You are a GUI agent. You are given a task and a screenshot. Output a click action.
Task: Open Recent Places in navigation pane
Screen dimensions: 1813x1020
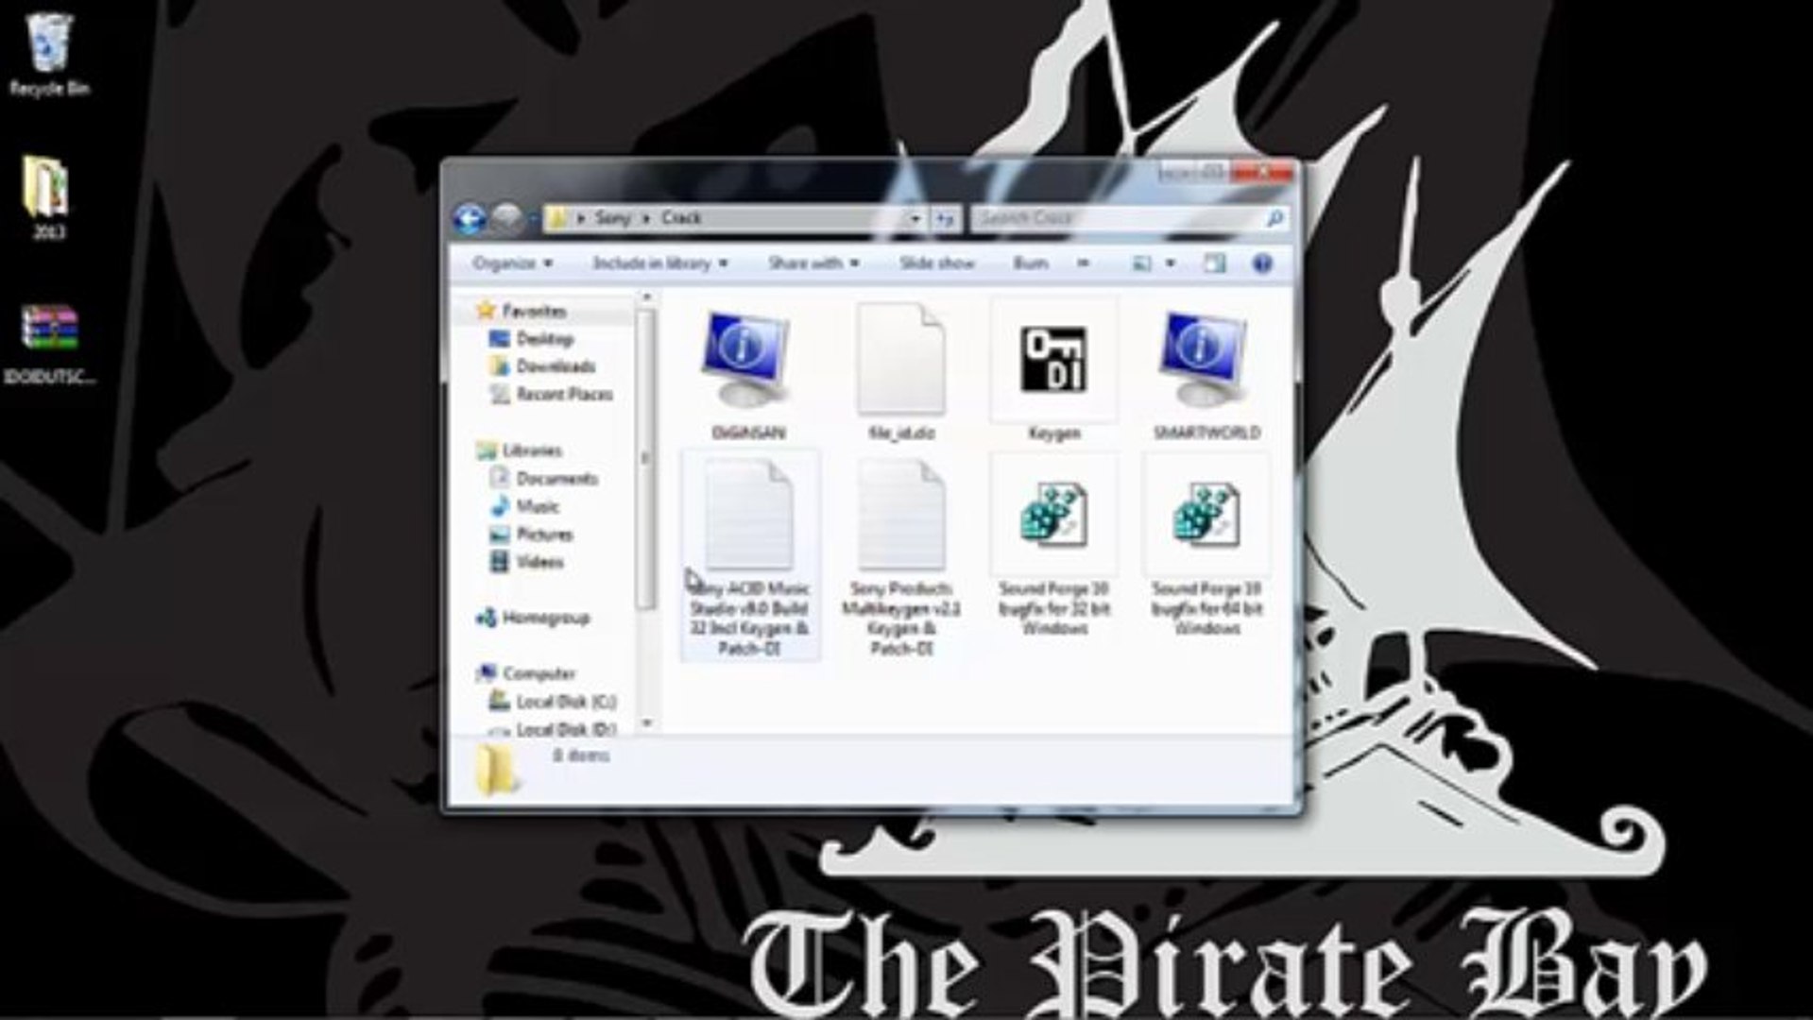click(552, 394)
